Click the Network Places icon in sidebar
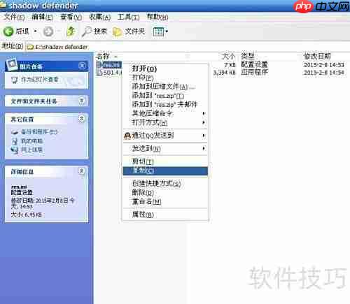Viewport: 350px width, 304px height. tap(15, 150)
